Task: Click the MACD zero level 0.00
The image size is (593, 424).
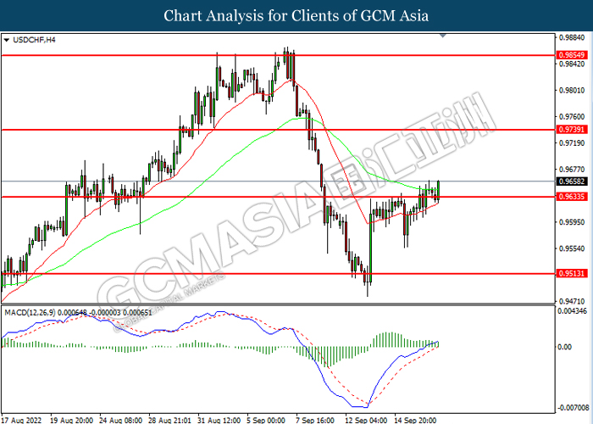Action: click(565, 347)
